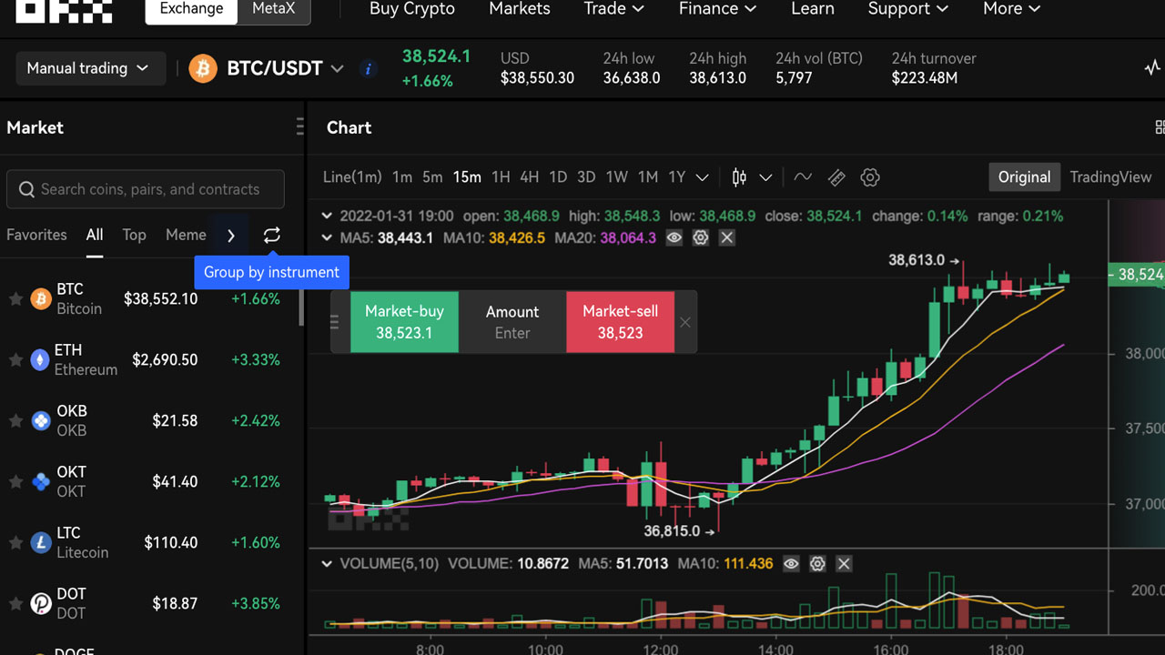The height and width of the screenshot is (655, 1165).
Task: Select the 1H timeframe
Action: pos(501,177)
